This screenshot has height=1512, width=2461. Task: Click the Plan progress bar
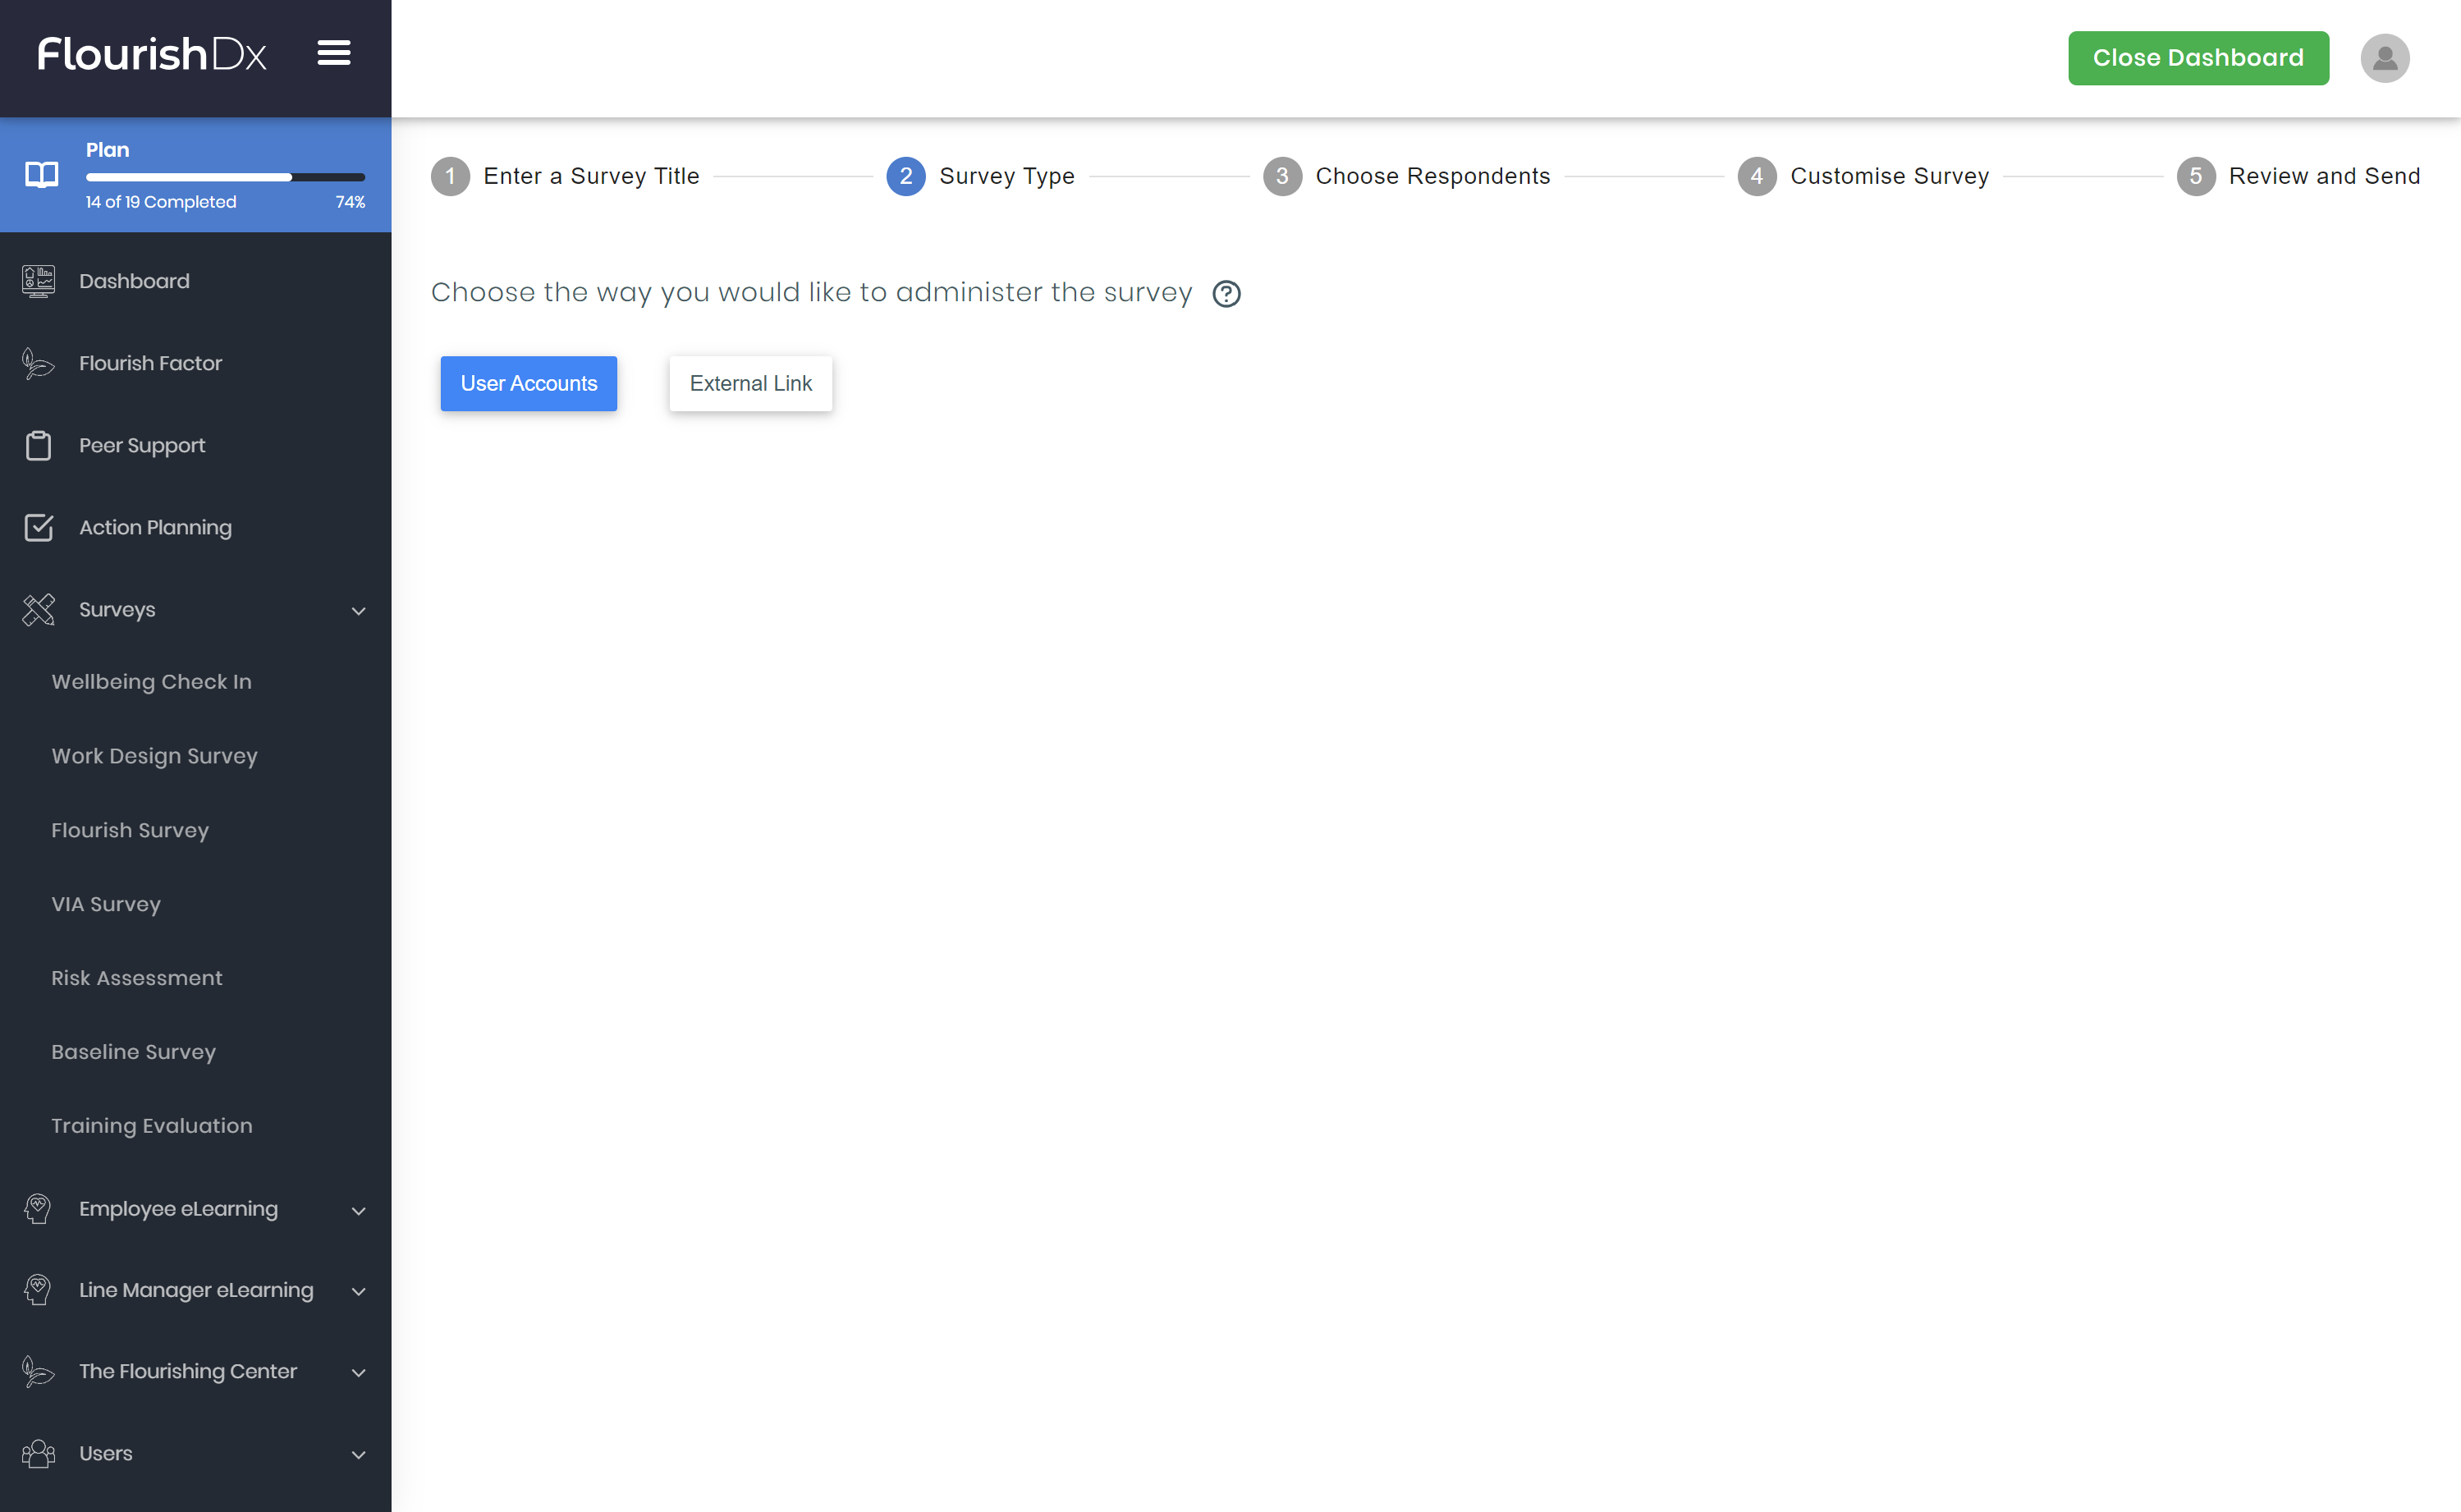(x=225, y=177)
